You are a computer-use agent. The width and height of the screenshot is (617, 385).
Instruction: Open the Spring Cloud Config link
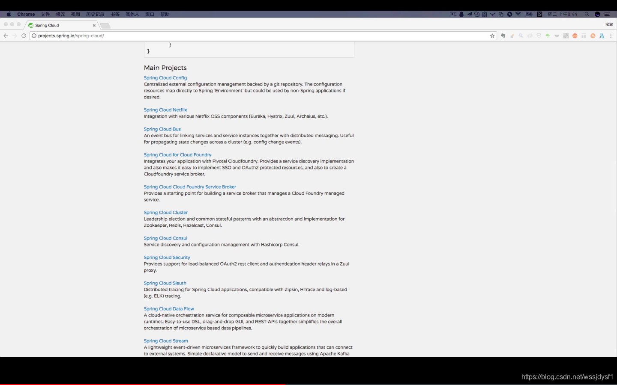click(165, 78)
